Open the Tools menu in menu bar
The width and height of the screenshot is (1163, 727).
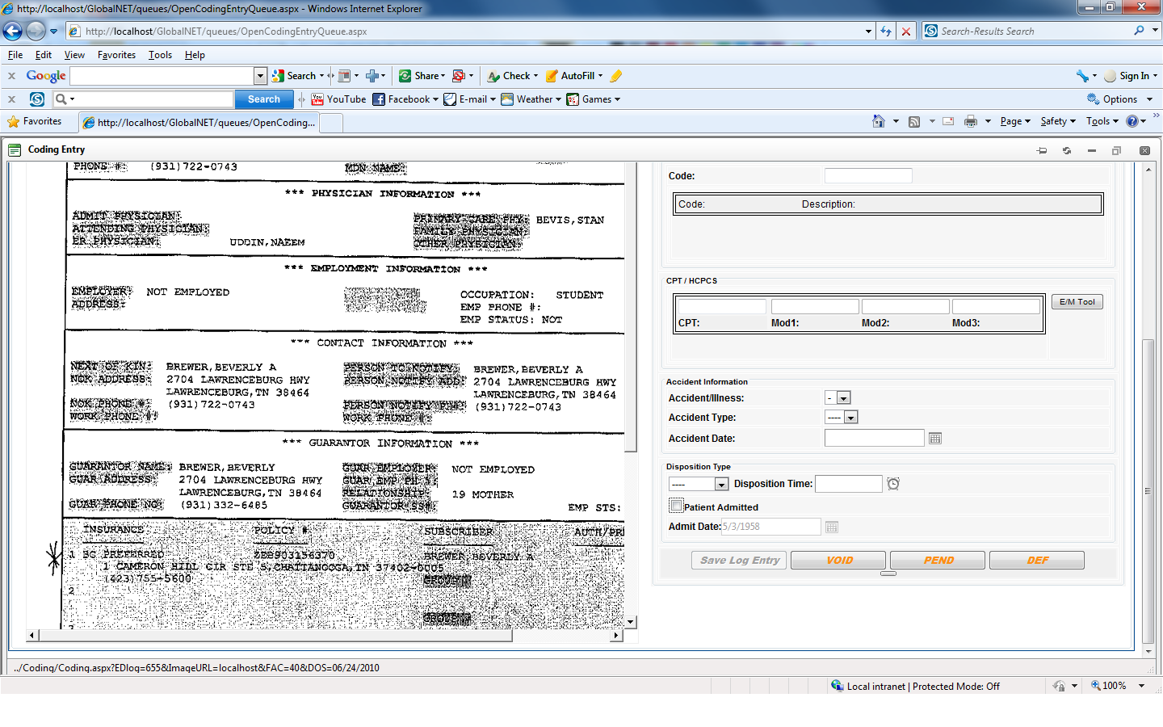[x=160, y=55]
